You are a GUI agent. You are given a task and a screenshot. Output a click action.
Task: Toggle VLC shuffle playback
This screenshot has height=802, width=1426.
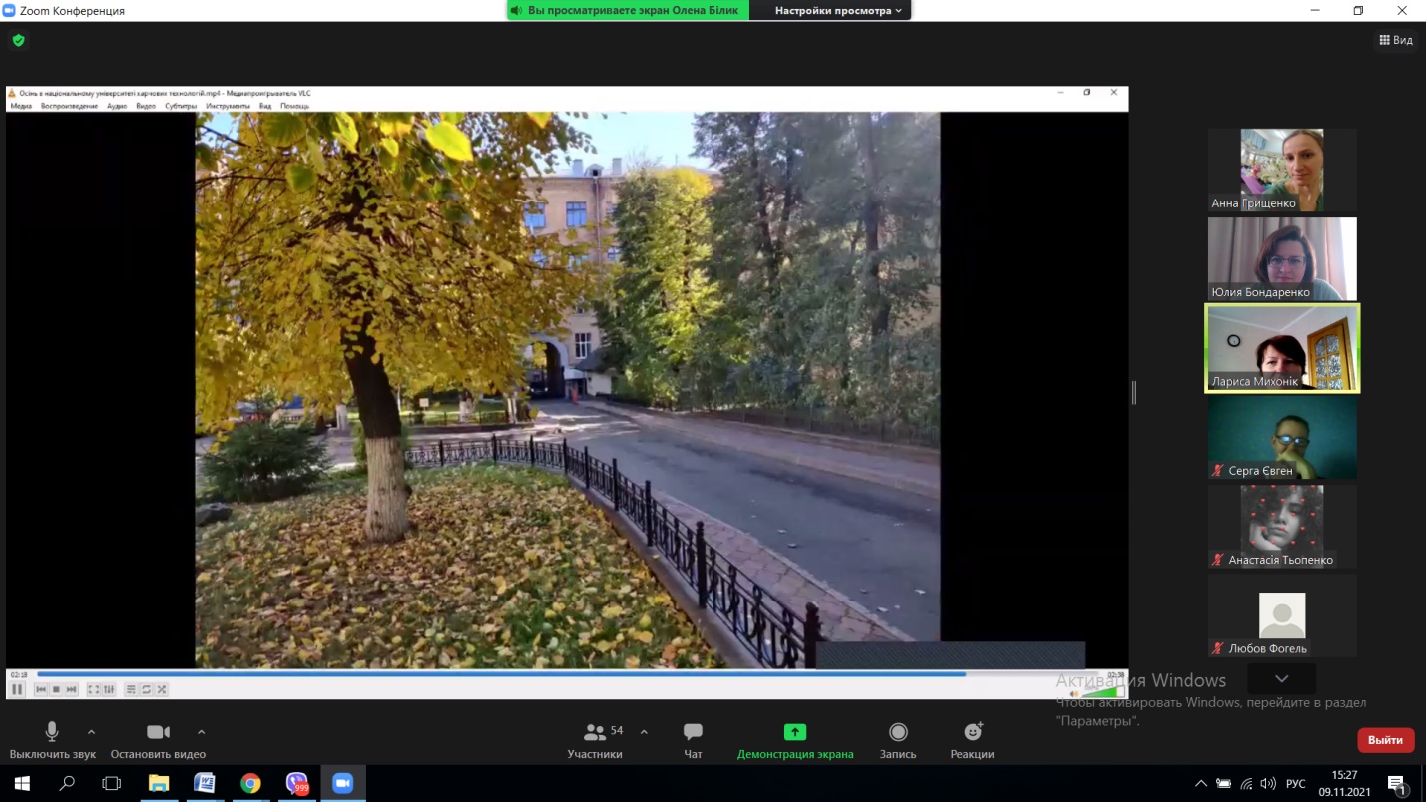[x=161, y=689]
